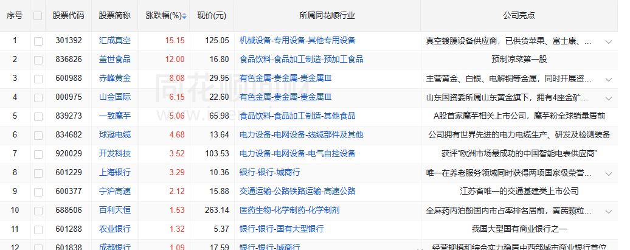Open stock link 农业银行
This screenshot has width=630, height=250.
pyautogui.click(x=115, y=229)
